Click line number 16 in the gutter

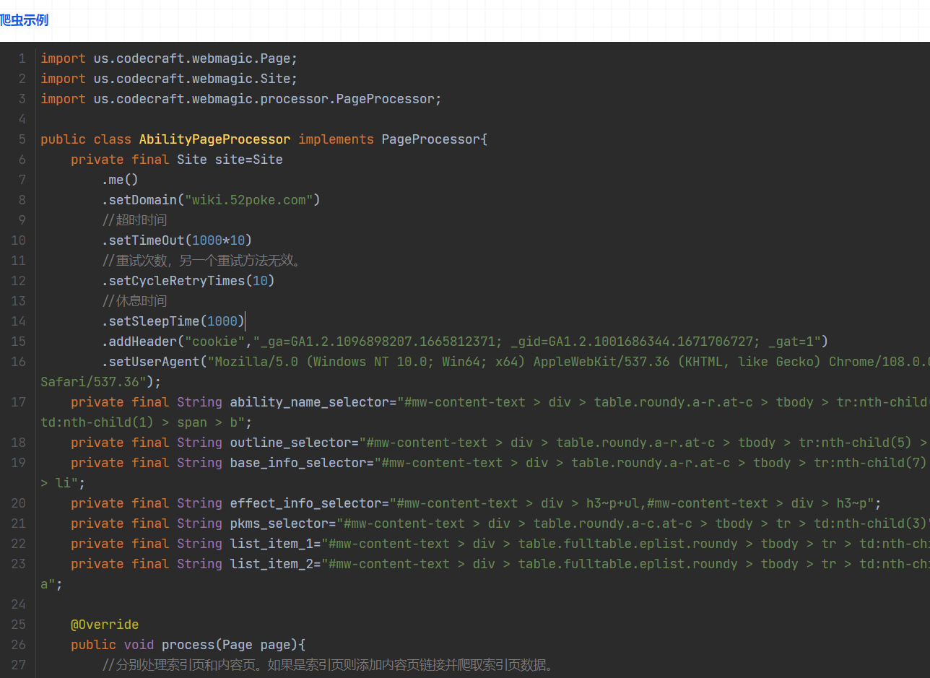pyautogui.click(x=19, y=362)
